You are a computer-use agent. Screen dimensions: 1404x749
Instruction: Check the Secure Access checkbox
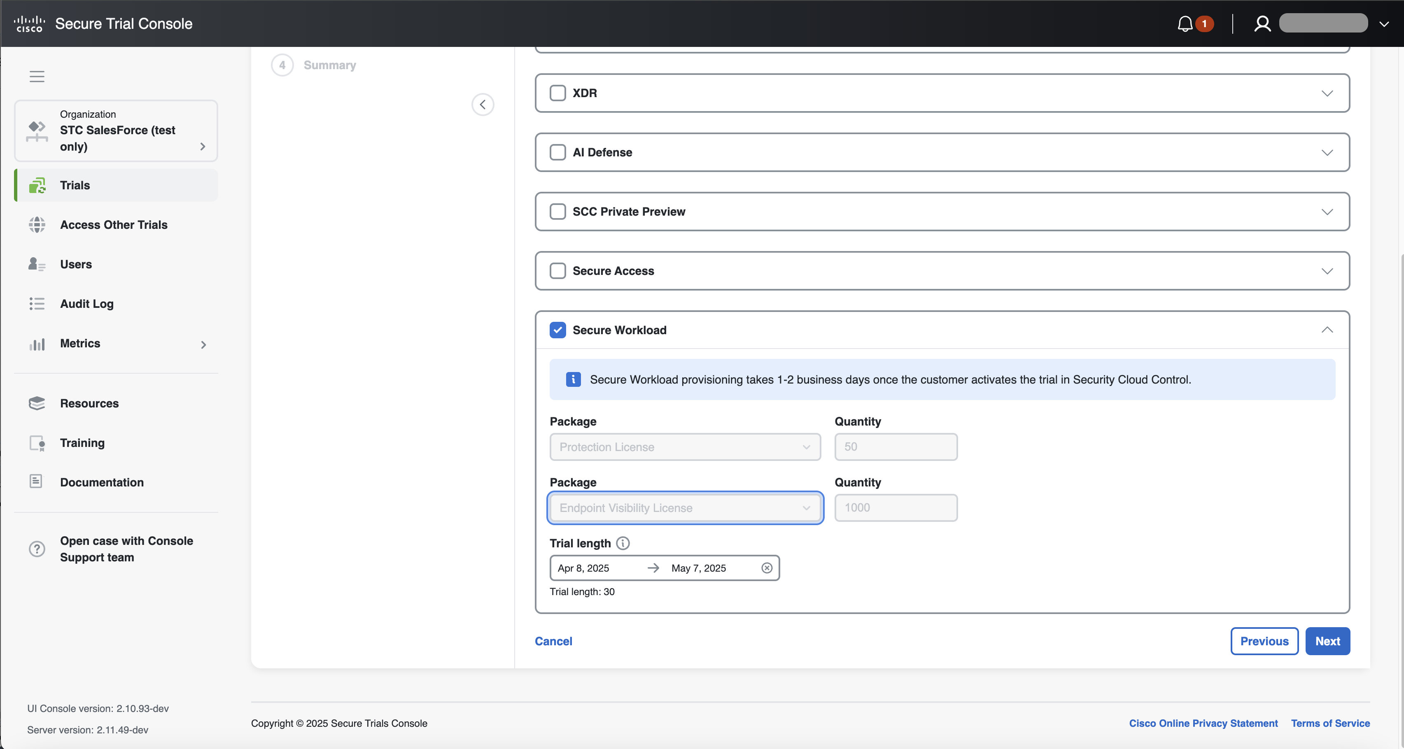click(x=557, y=271)
